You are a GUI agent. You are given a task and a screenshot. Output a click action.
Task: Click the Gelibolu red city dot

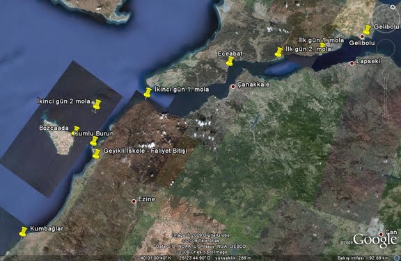point(362,37)
